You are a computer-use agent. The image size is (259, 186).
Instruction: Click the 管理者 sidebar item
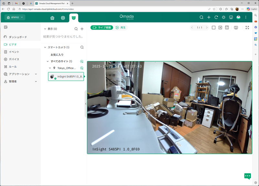[20, 82]
